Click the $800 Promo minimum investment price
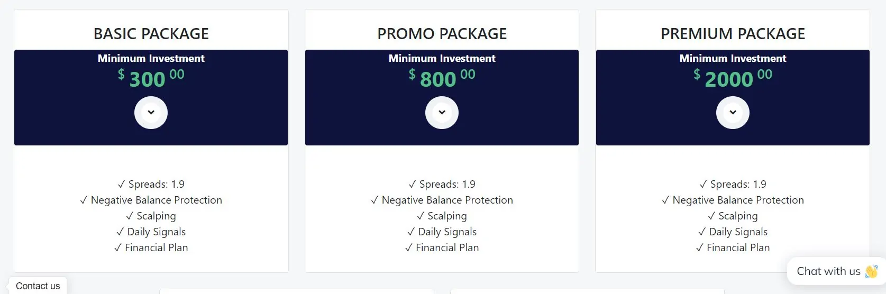Viewport: 886px width, 294px height. 442,79
